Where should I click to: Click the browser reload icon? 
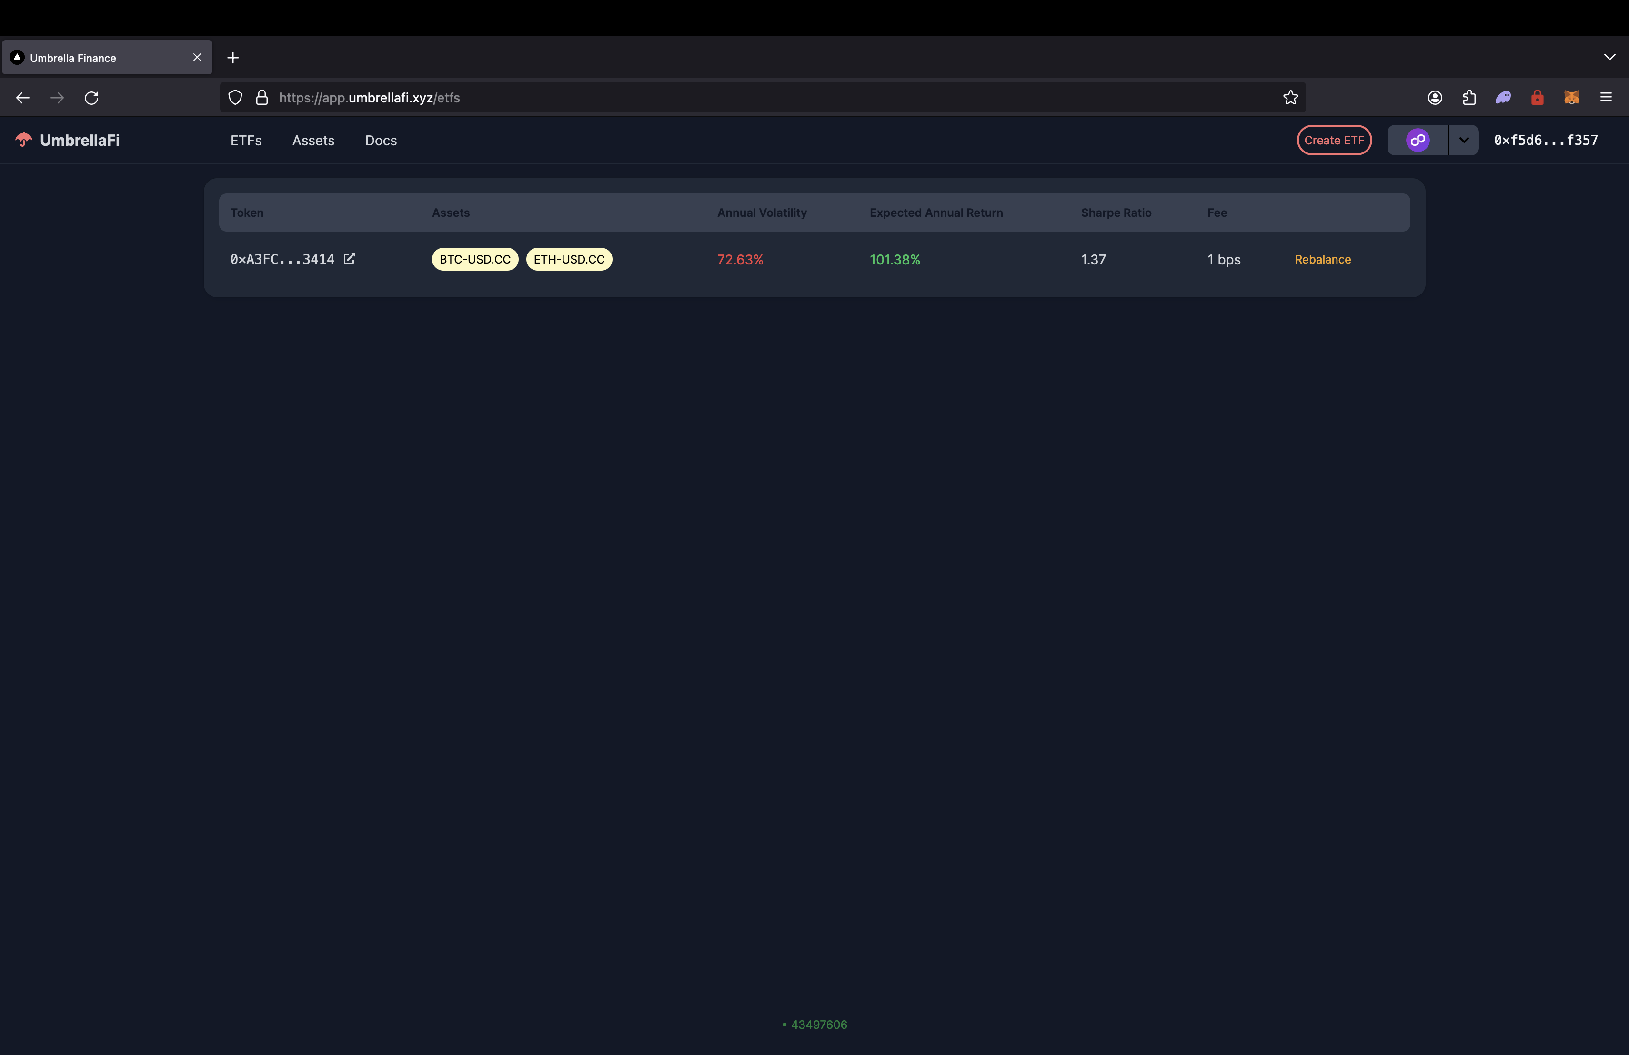coord(92,98)
